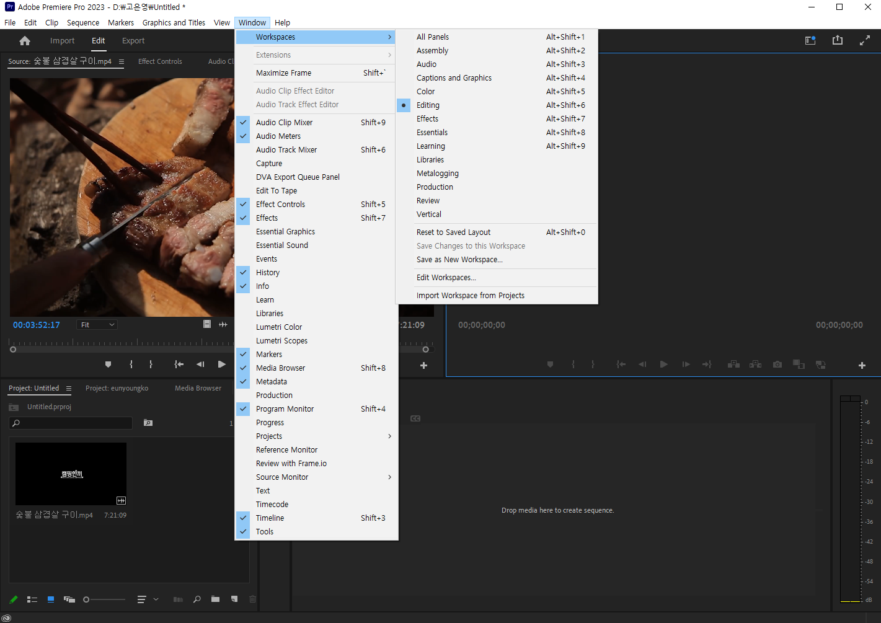881x623 pixels.
Task: Open the Sequence menu
Action: tap(83, 23)
